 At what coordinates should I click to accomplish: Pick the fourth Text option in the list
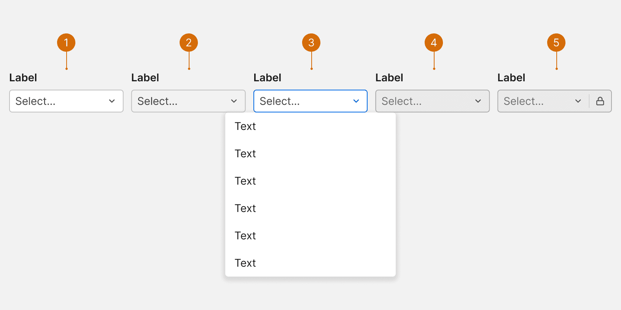245,208
